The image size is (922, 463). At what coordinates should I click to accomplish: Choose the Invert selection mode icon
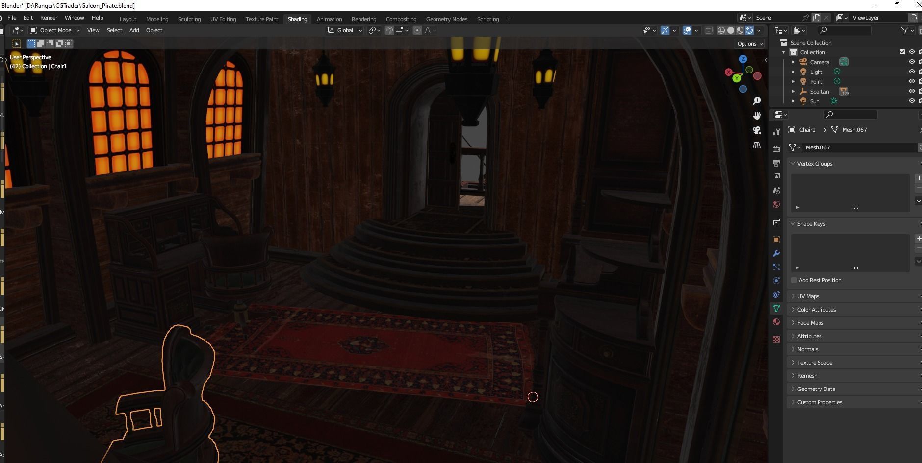pos(59,44)
